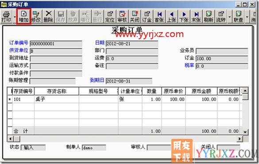The height and width of the screenshot is (164, 259).
Task: Click the 订金 amount field
Action: click(222, 59)
